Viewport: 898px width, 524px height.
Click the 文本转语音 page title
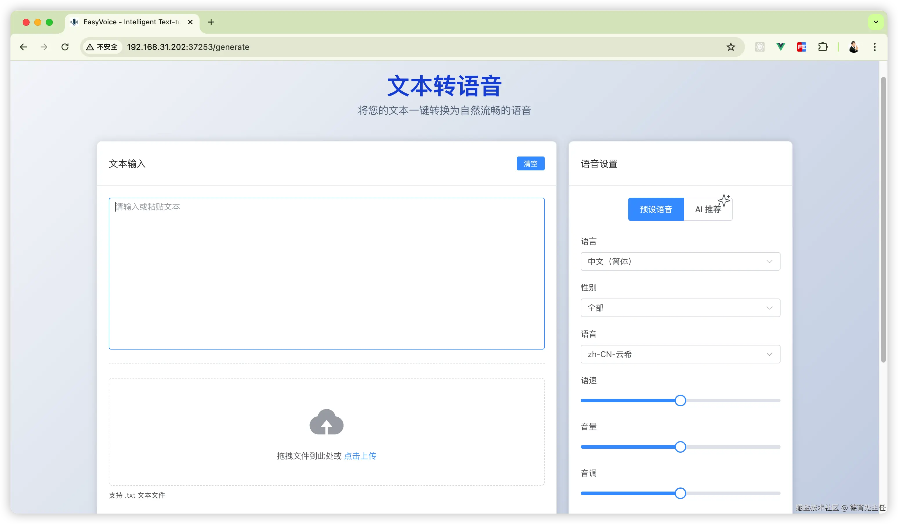coord(444,86)
